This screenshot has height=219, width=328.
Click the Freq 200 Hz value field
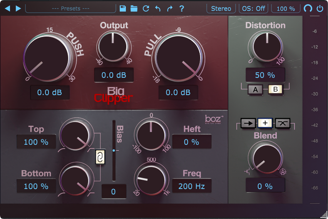[192, 186]
